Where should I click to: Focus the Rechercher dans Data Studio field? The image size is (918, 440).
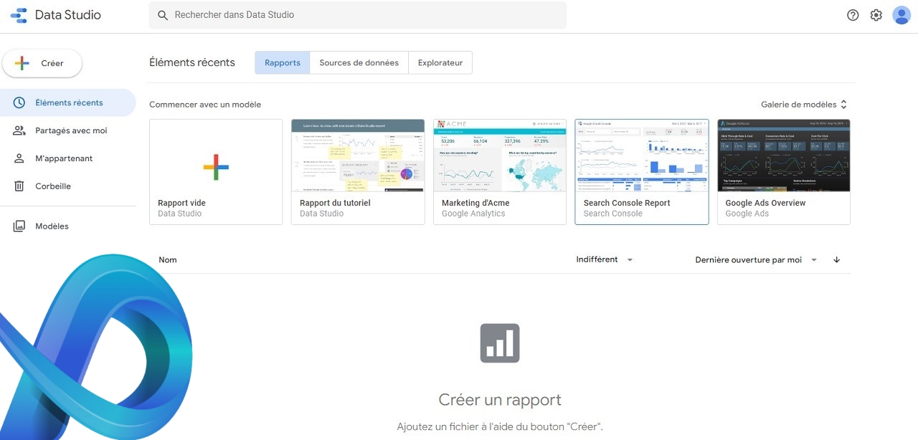tap(357, 15)
